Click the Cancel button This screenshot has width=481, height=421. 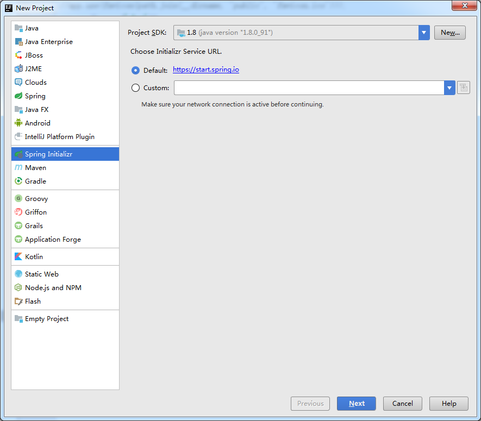403,403
